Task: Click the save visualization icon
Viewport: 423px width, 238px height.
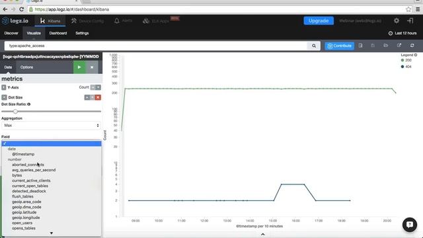Action: 373,46
